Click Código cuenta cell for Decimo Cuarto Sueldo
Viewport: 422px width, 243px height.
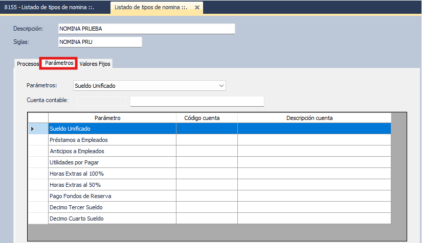point(207,218)
